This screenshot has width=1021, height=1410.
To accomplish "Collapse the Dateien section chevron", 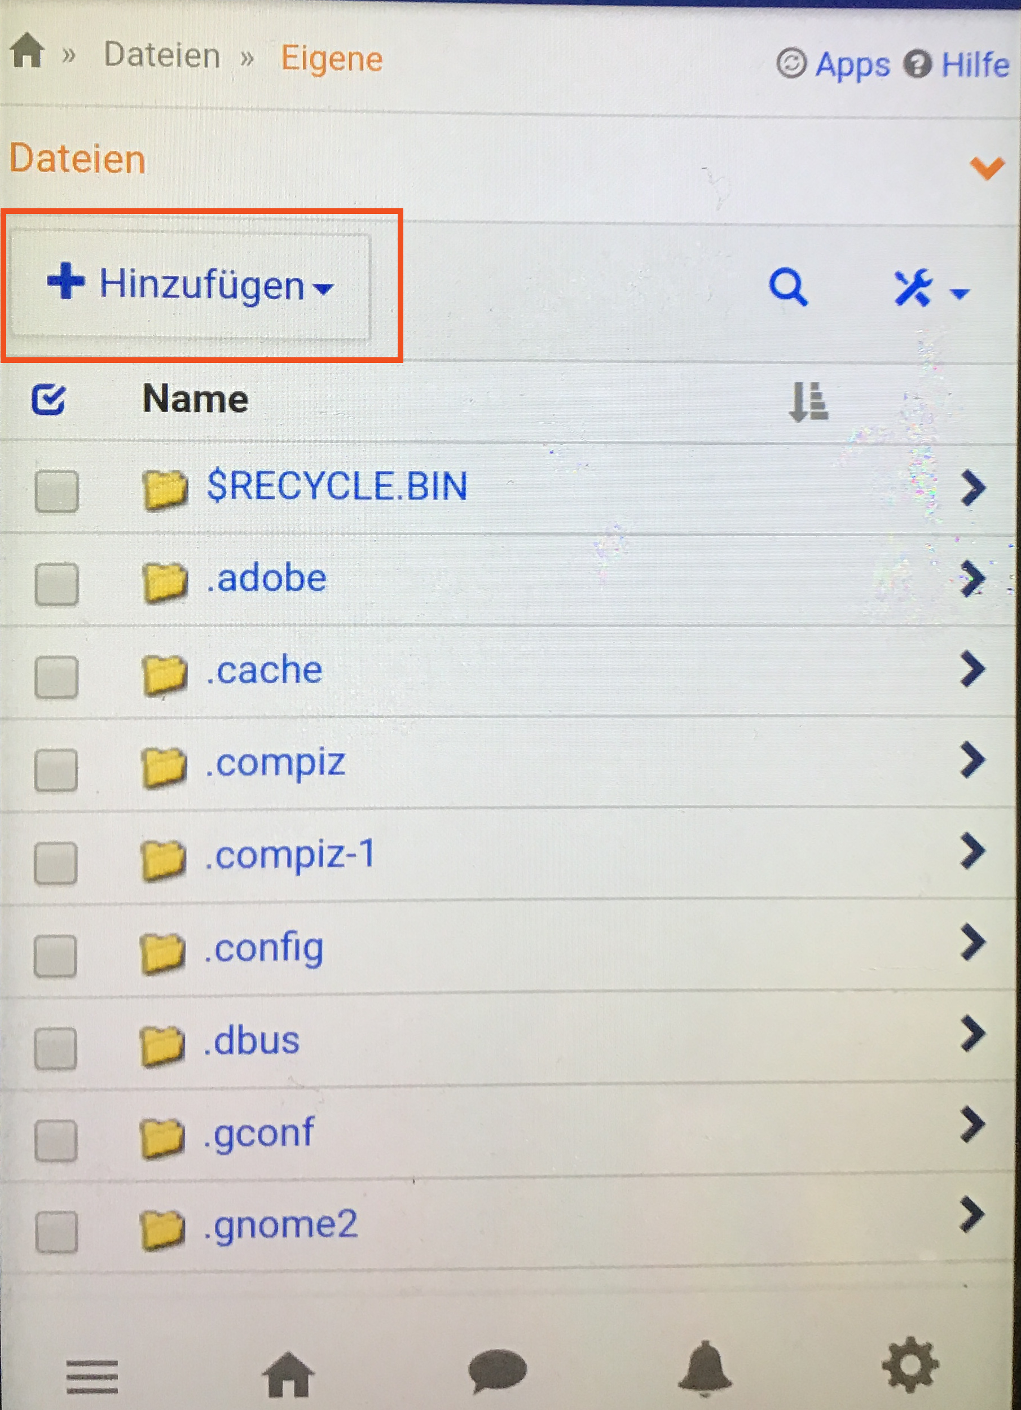I will pyautogui.click(x=986, y=167).
